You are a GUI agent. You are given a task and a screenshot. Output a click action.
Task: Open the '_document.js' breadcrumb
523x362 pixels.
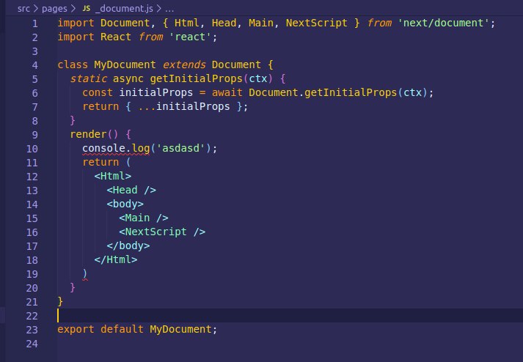tap(124, 8)
